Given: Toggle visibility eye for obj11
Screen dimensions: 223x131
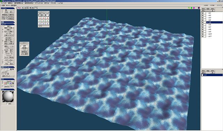Looking at the screenshot, I should pos(202,36).
